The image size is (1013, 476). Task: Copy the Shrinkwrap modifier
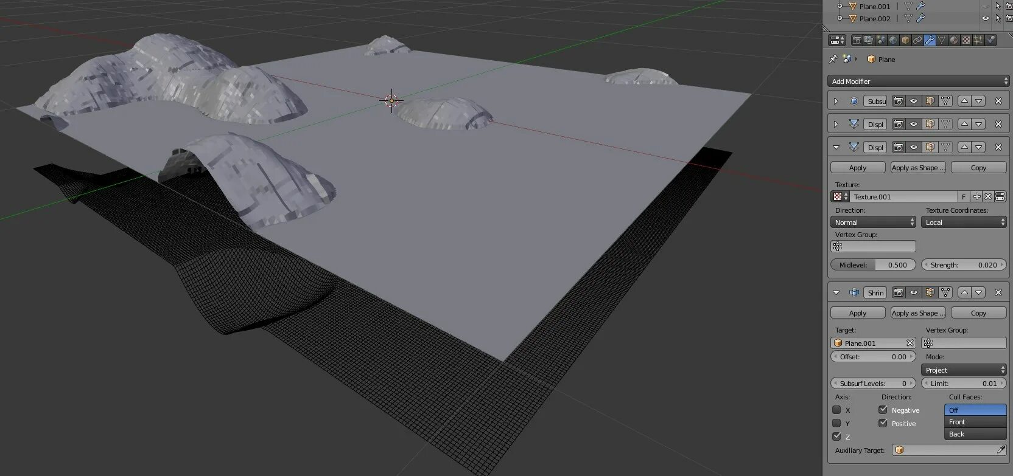978,312
